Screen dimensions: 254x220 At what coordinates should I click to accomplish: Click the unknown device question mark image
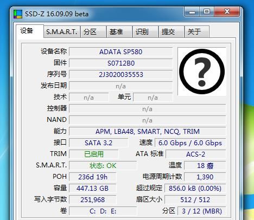tap(202, 72)
